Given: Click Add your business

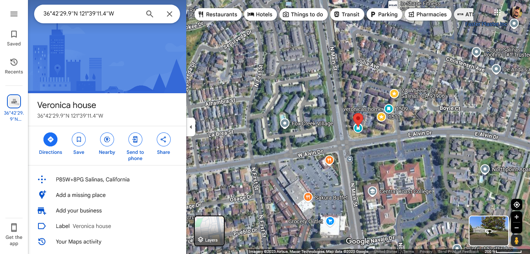Looking at the screenshot, I should pos(107,211).
